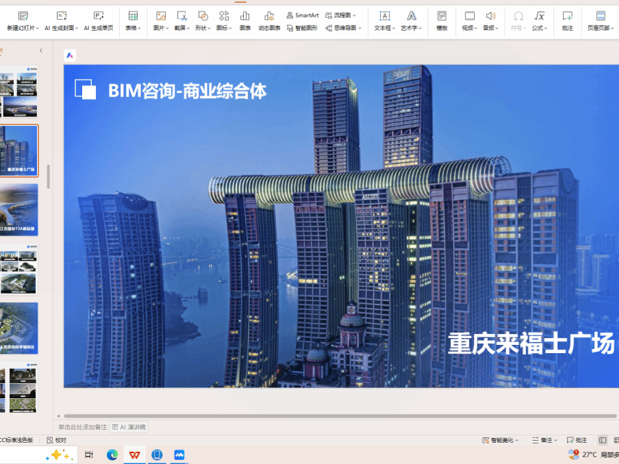Switch to normal view icon in status bar
Viewport: 619px width, 464px height.
(603, 440)
